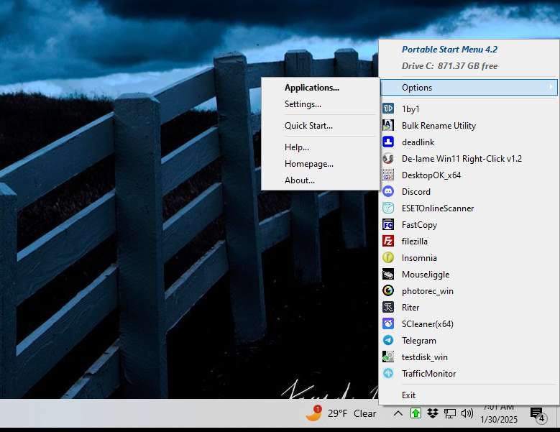The width and height of the screenshot is (560, 432).
Task: Select the DesktopOK_x64 entry text
Action: [431, 175]
